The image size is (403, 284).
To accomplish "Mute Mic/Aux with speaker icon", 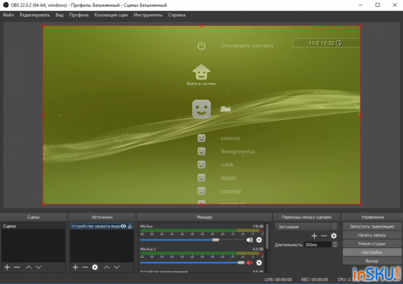I will tap(249, 240).
